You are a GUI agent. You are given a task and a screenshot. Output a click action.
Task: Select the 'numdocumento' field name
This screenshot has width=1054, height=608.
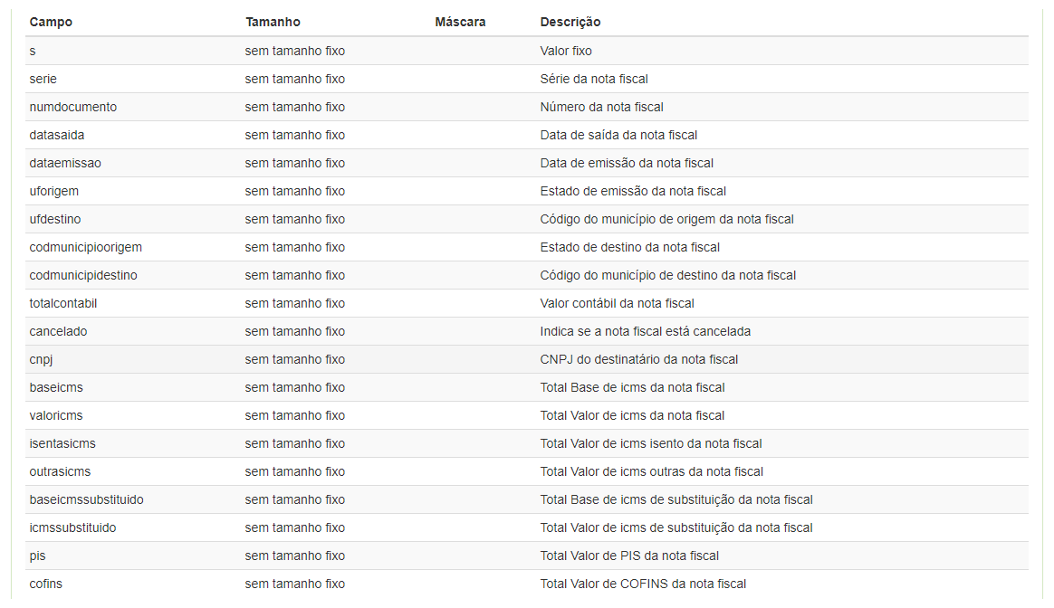point(72,107)
